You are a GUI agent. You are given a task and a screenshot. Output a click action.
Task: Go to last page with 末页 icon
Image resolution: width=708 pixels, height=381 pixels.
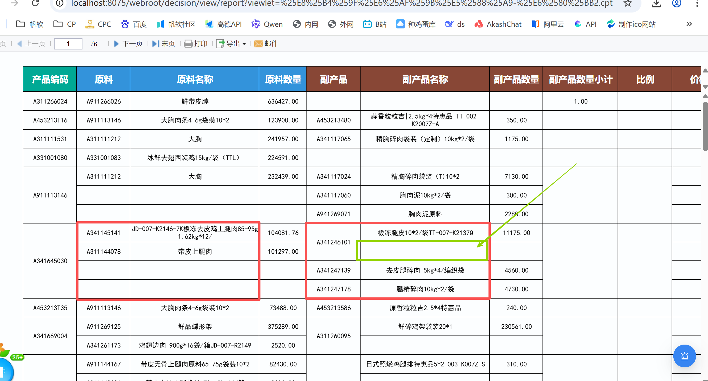[156, 44]
